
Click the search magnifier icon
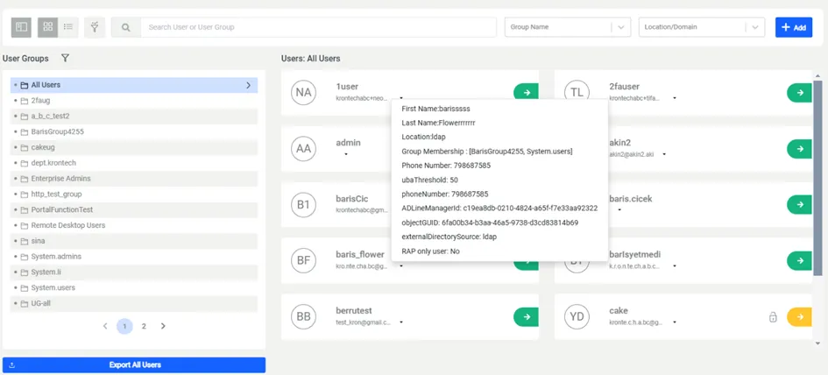coord(125,27)
